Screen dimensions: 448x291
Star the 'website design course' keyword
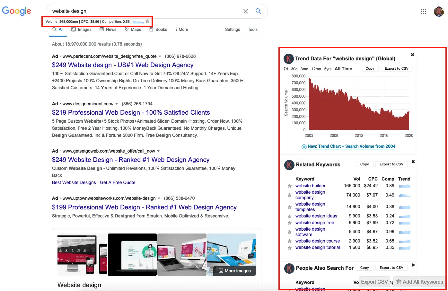(x=290, y=241)
